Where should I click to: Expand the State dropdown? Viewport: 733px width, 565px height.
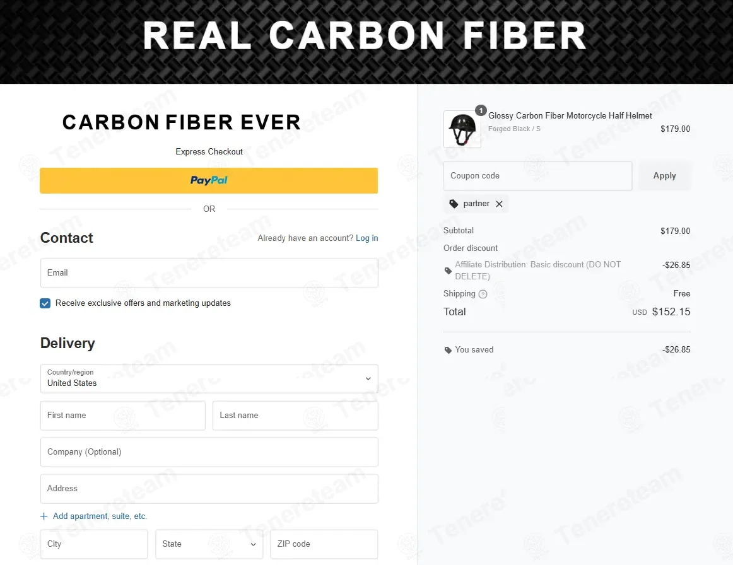[x=209, y=544]
